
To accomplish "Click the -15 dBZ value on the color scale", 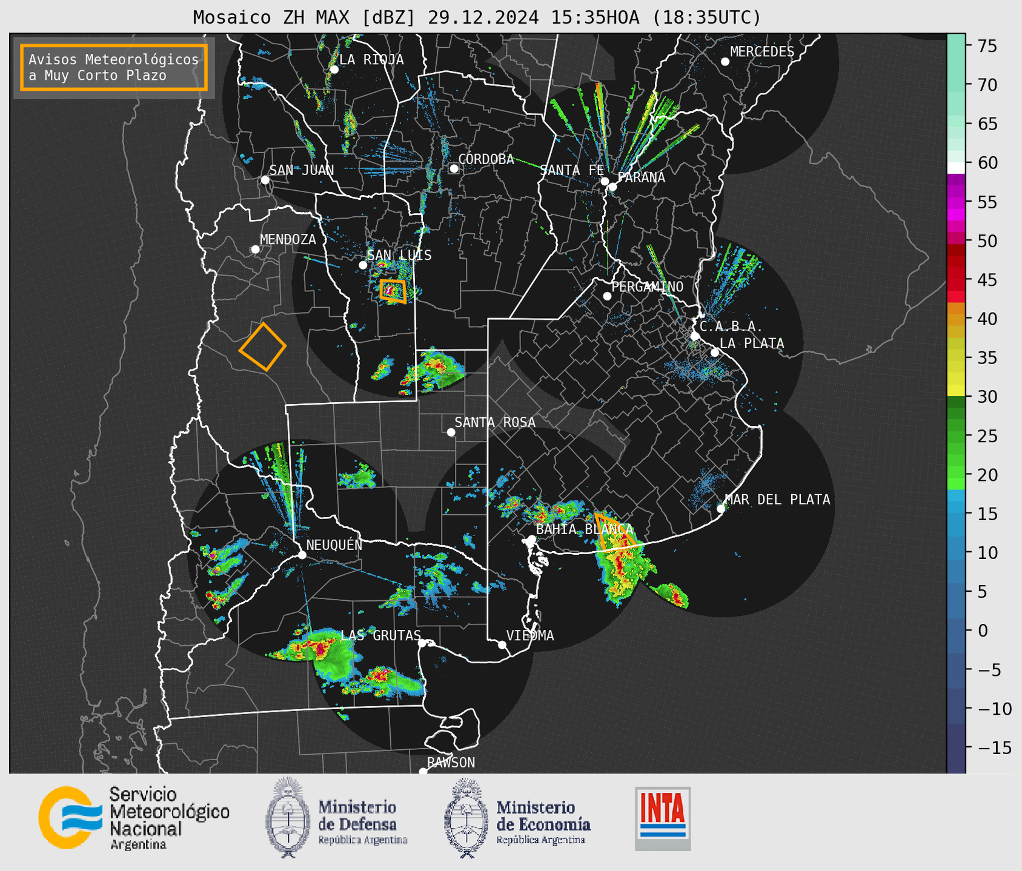I will pos(994,747).
